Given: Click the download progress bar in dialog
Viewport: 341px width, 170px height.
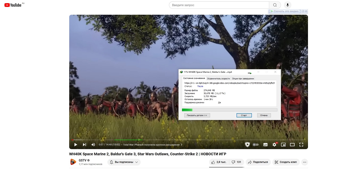Looking at the screenshot, I should pos(229,110).
